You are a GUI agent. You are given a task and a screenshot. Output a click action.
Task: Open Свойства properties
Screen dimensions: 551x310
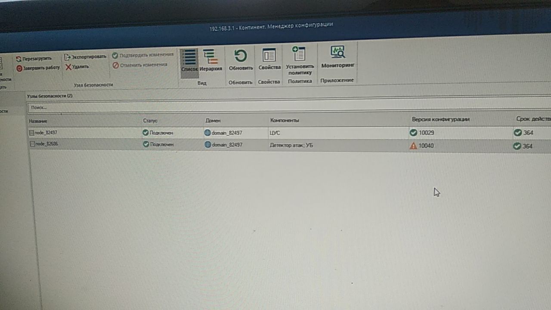[x=269, y=59]
